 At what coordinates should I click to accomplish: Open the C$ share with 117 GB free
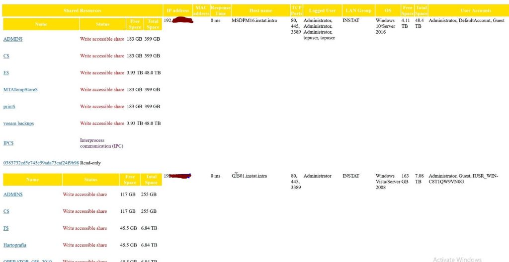pos(6,211)
